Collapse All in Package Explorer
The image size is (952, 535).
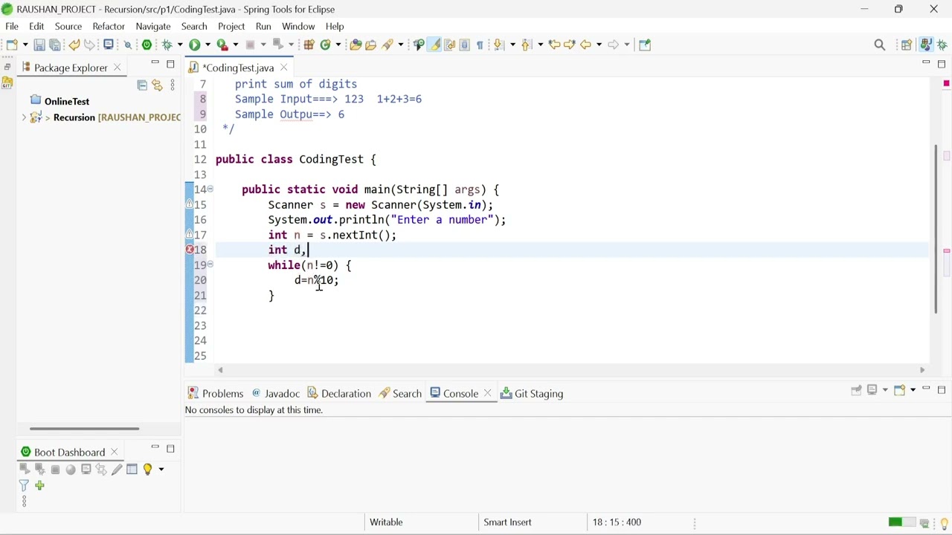142,85
